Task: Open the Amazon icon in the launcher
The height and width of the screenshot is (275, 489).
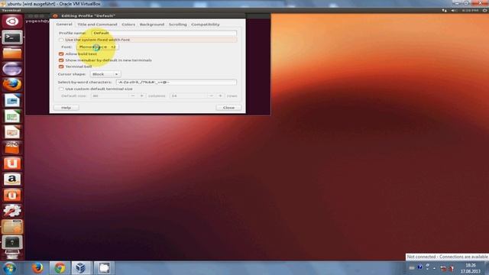Action: pyautogui.click(x=12, y=180)
